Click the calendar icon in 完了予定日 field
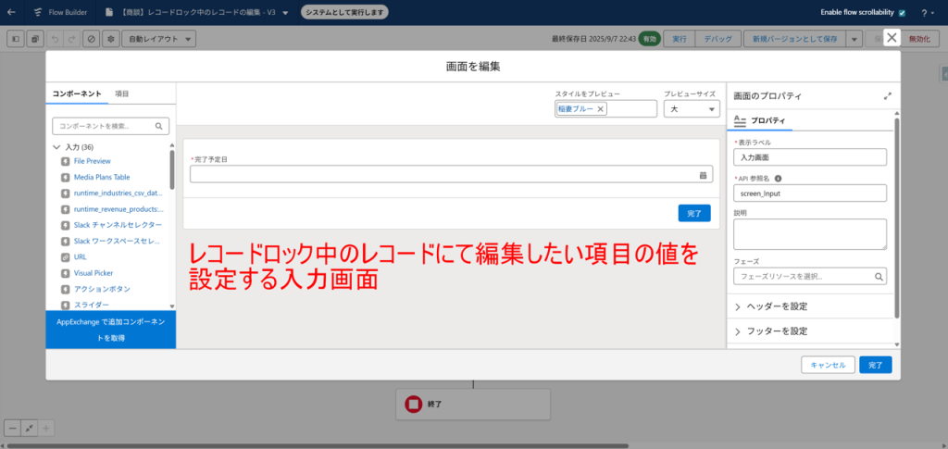The width and height of the screenshot is (948, 449). (x=703, y=174)
